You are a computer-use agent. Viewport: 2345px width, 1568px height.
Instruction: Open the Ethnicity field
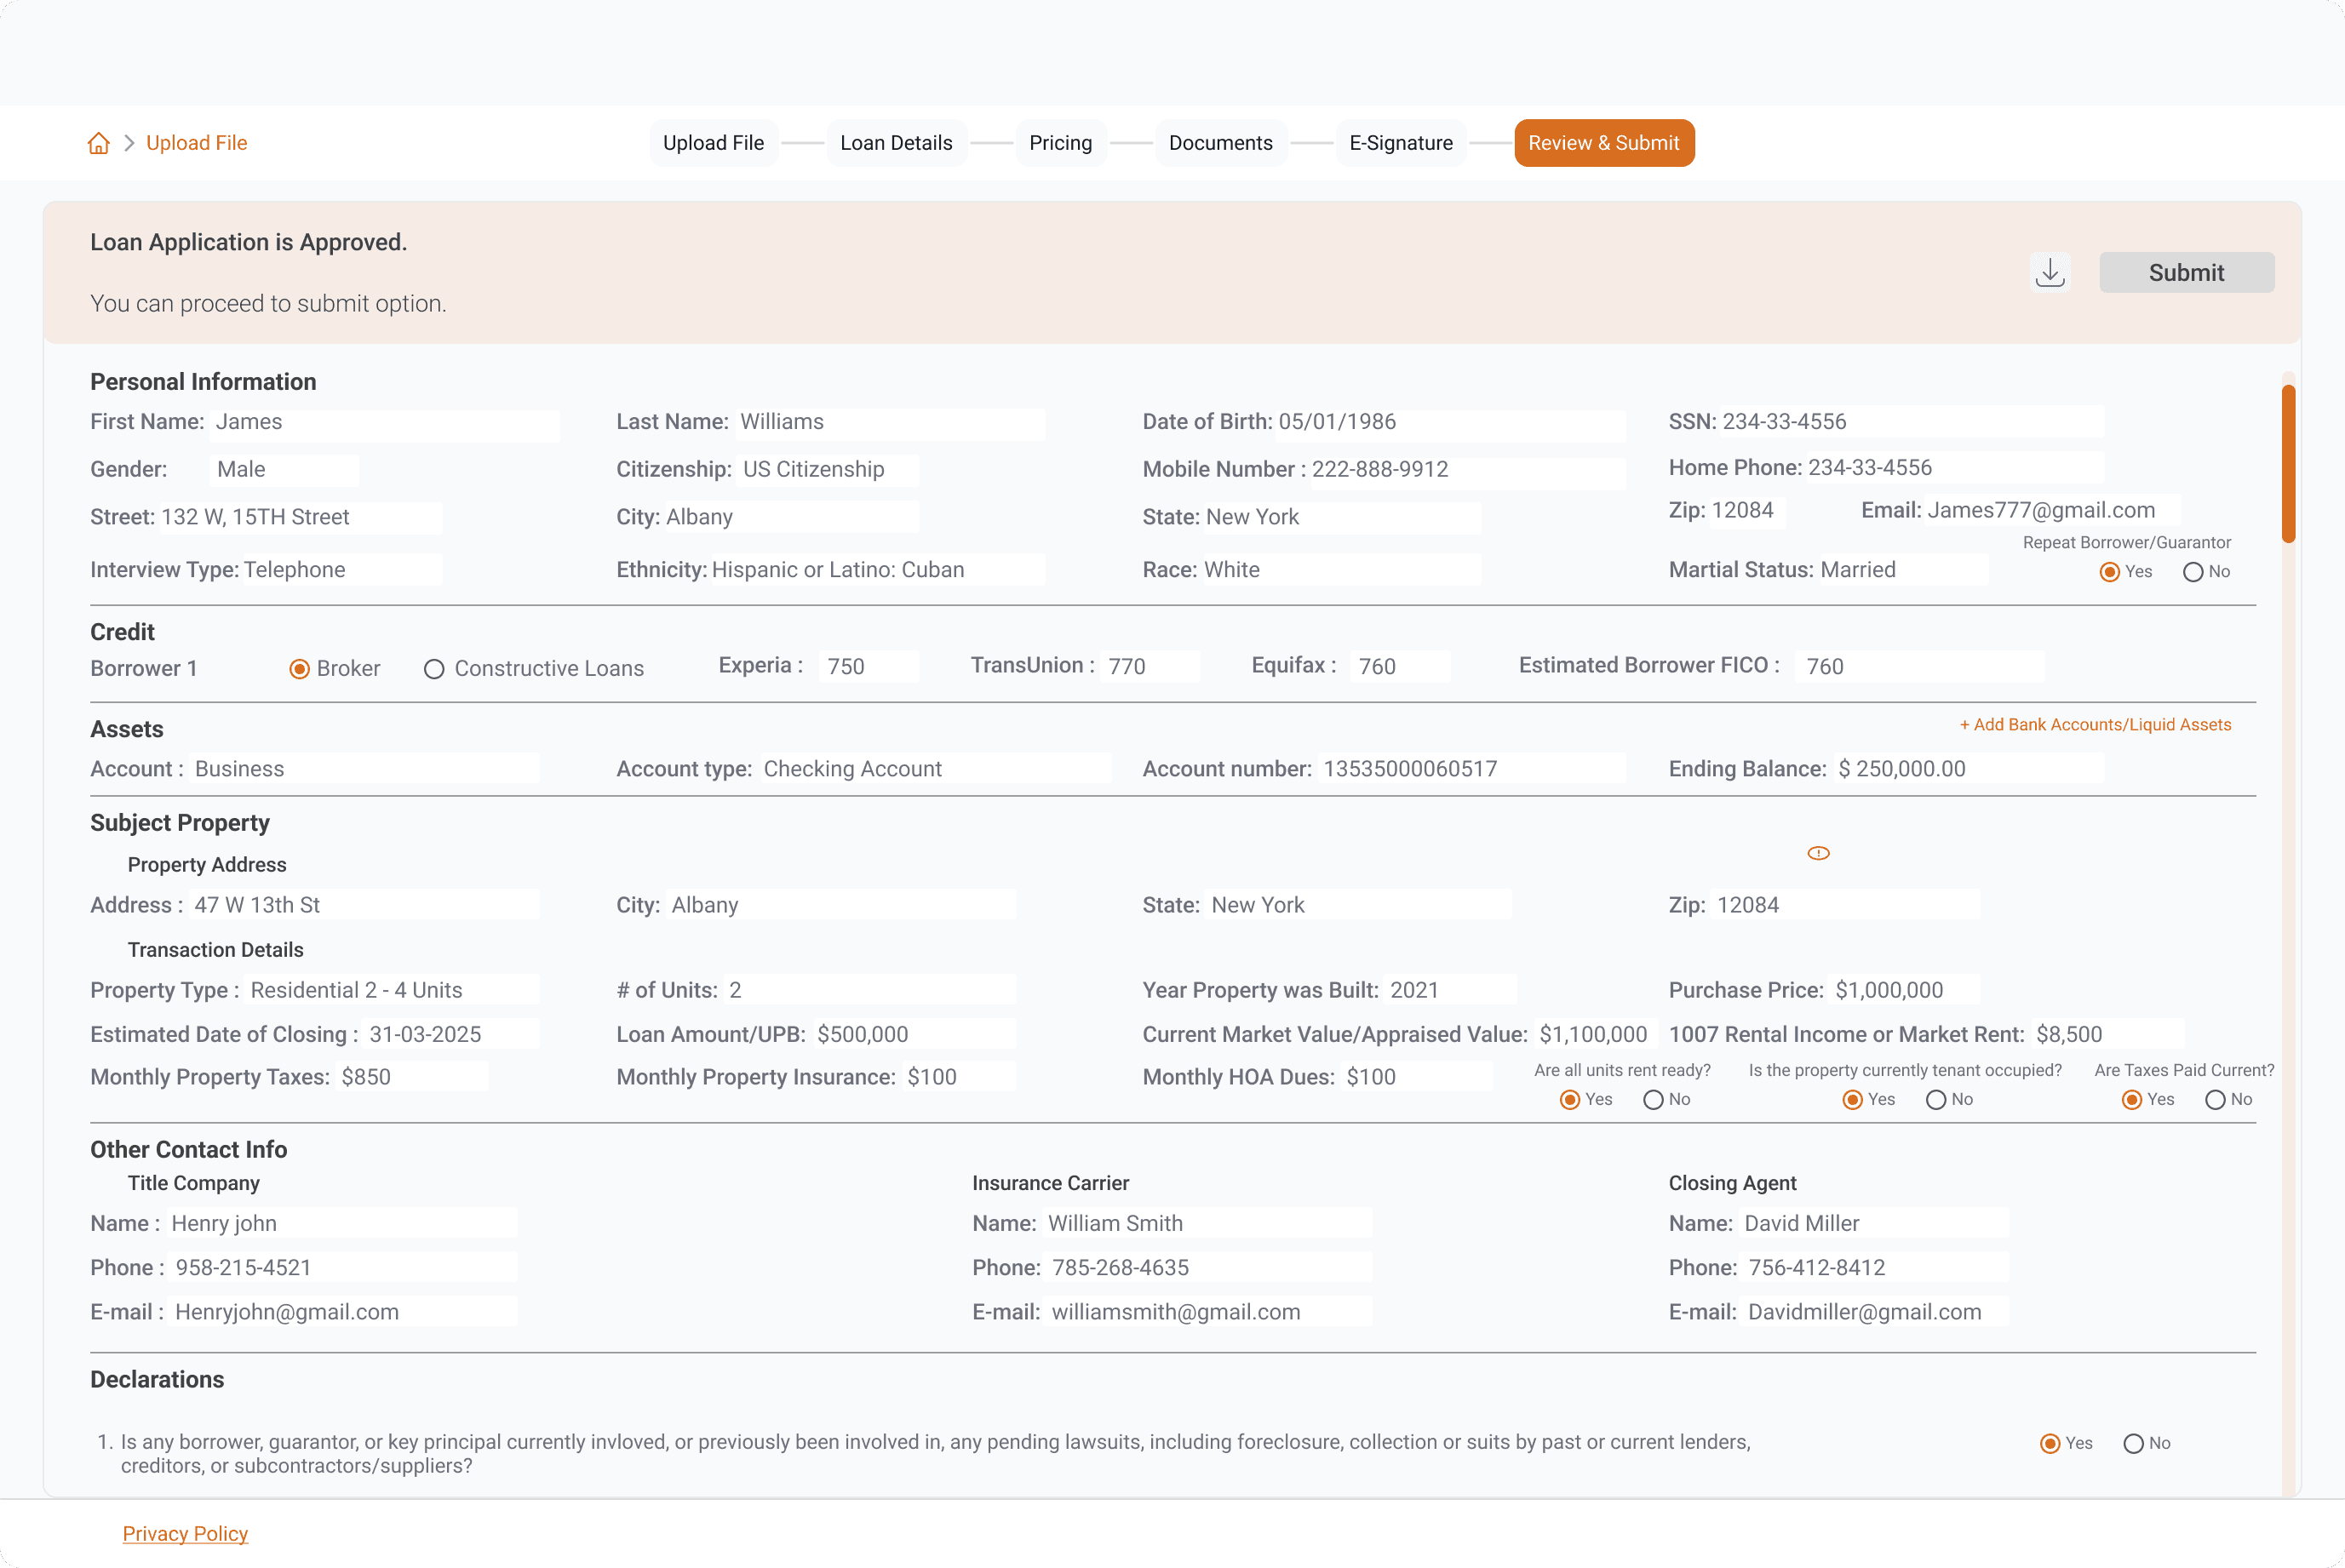(876, 570)
